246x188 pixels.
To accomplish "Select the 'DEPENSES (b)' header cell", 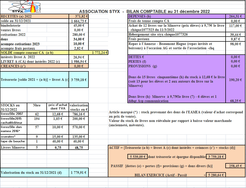I will tap(176, 16).
